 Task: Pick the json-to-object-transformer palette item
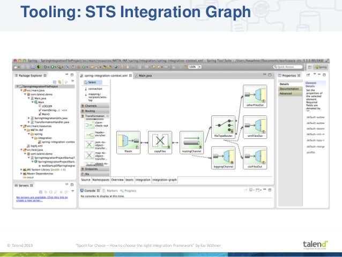tap(96, 145)
